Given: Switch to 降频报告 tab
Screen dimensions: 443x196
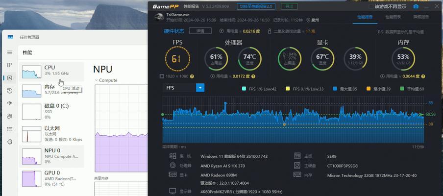Looking at the screenshot, I should coord(421,17).
